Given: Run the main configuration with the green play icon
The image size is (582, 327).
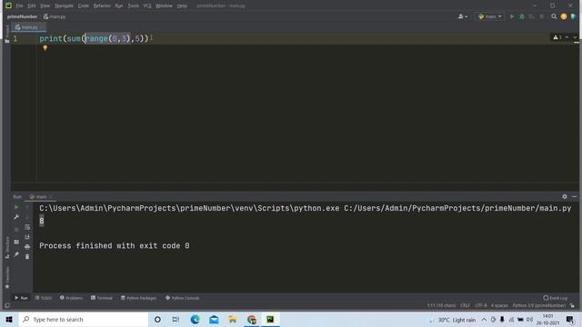Looking at the screenshot, I should (512, 16).
